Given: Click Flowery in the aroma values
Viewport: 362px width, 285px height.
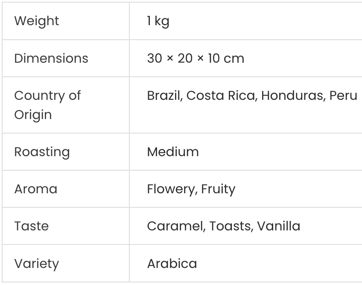Looking at the screenshot, I should (171, 189).
